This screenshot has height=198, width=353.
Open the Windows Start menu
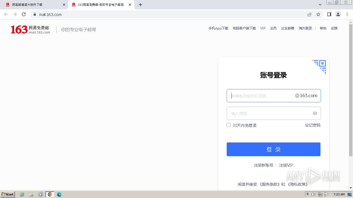[x=8, y=194]
